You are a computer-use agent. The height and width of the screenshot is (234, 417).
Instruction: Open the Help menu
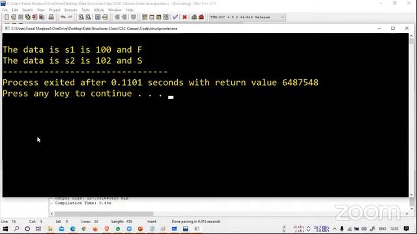[x=130, y=10]
